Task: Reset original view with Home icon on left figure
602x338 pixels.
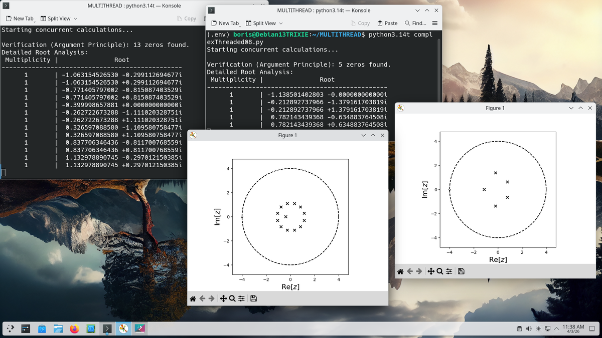Action: pyautogui.click(x=193, y=298)
